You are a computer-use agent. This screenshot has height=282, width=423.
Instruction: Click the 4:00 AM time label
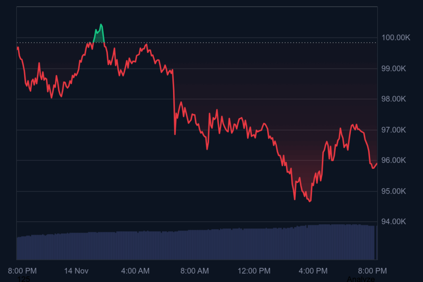(135, 271)
